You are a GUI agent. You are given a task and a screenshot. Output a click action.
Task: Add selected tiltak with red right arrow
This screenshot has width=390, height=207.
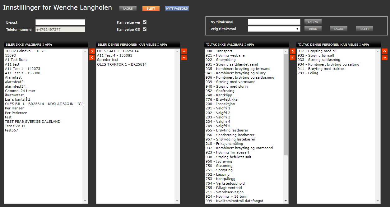(x=292, y=51)
